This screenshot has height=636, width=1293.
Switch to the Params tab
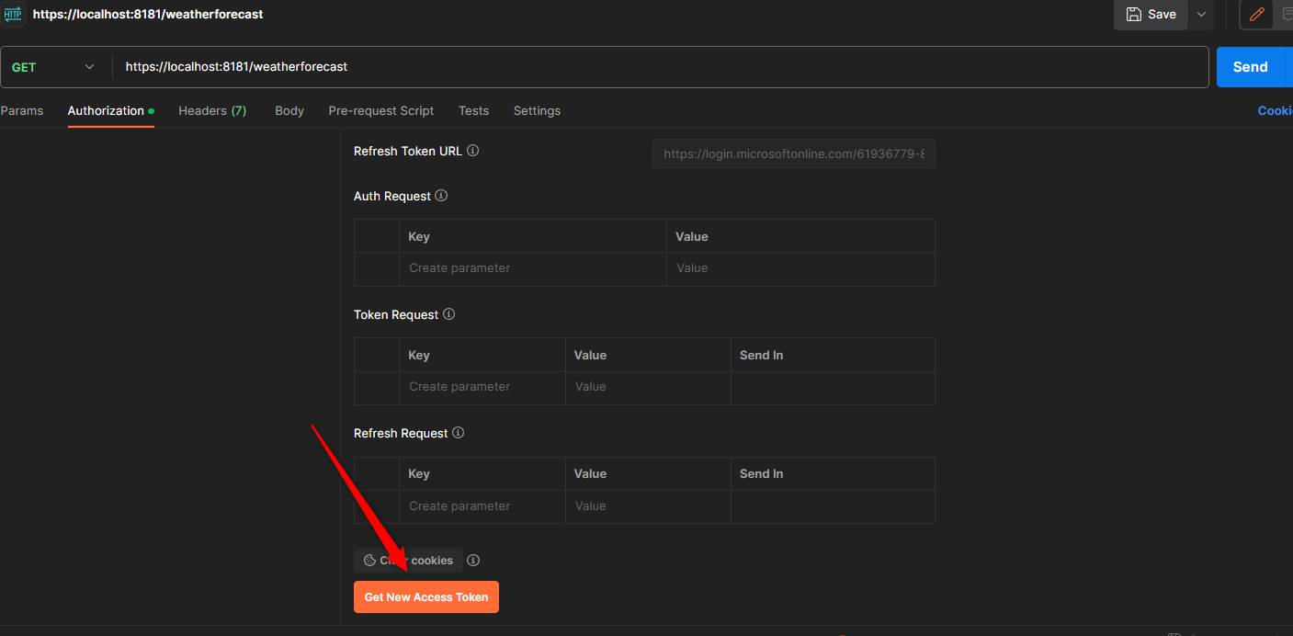click(x=22, y=110)
